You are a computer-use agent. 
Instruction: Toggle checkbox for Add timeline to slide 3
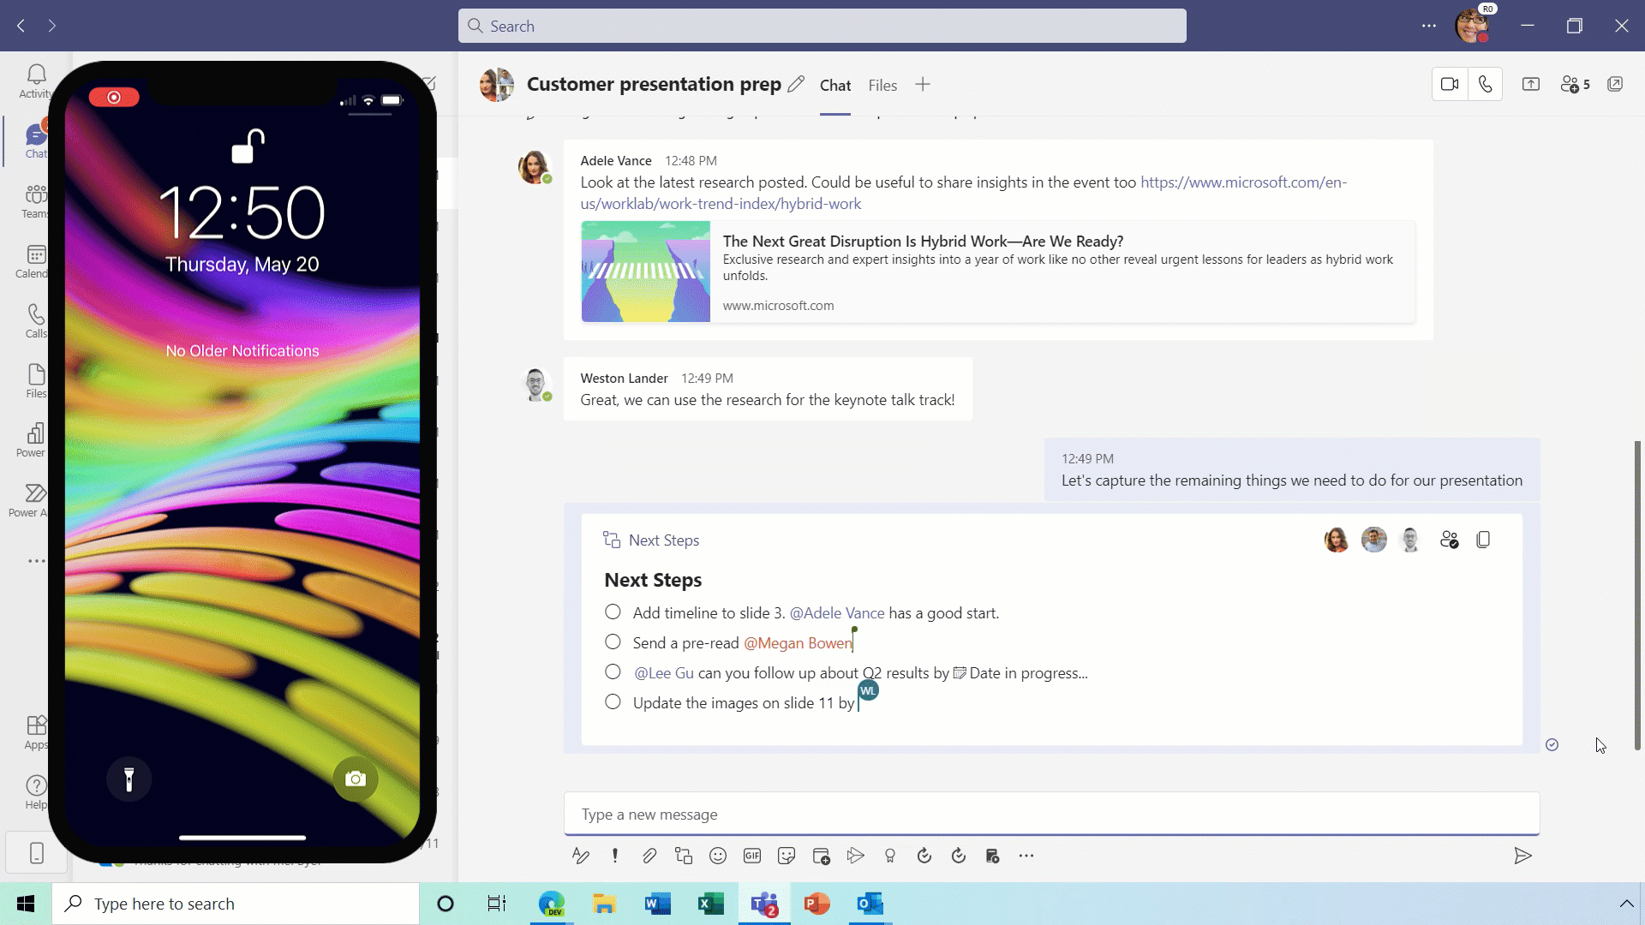click(613, 611)
